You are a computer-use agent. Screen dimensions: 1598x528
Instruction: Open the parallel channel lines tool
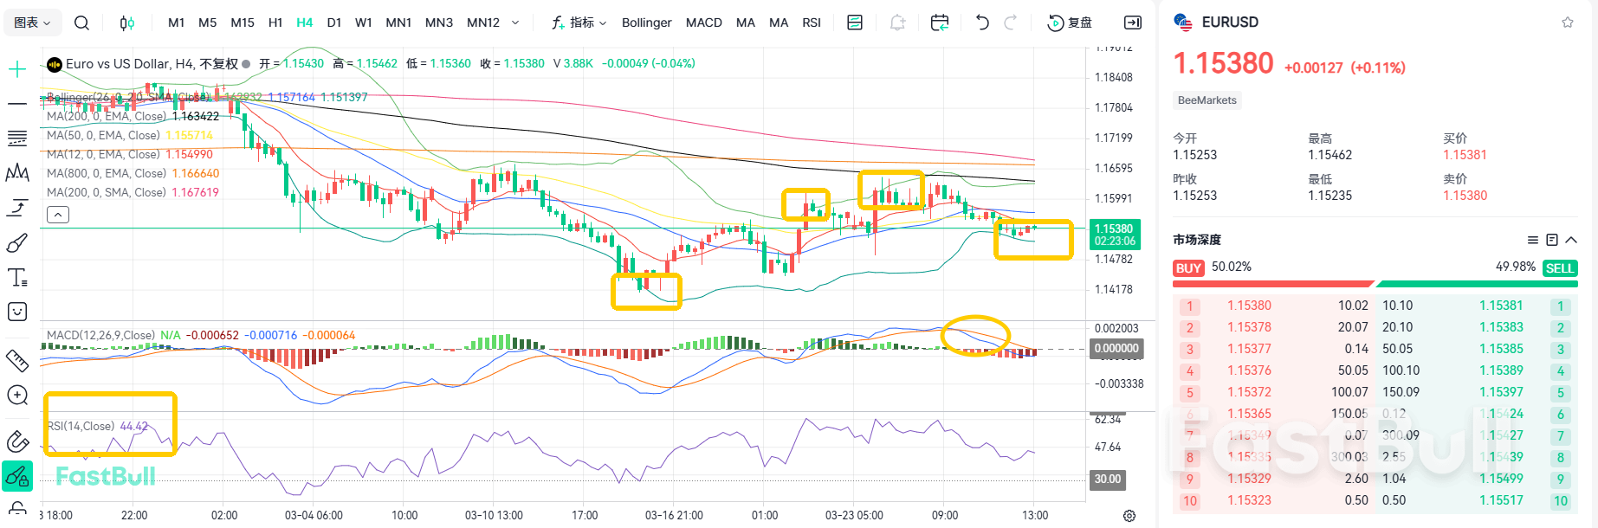(x=17, y=138)
